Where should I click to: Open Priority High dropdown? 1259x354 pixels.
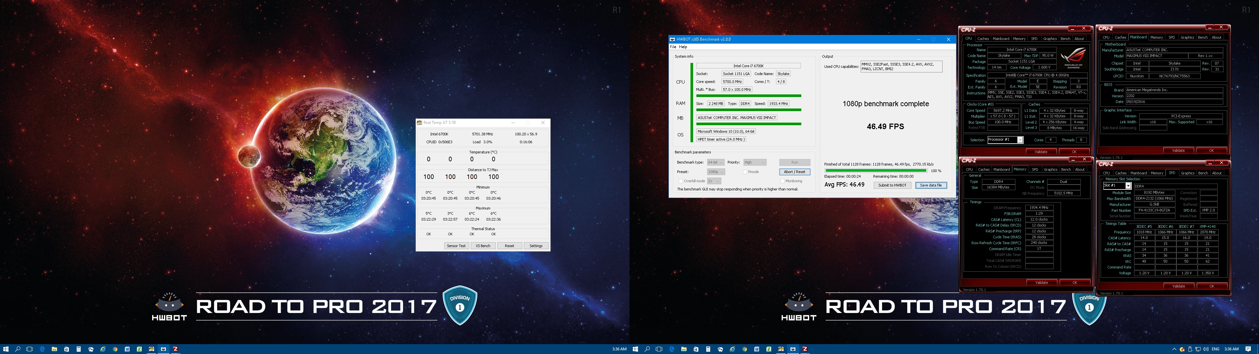pos(755,162)
